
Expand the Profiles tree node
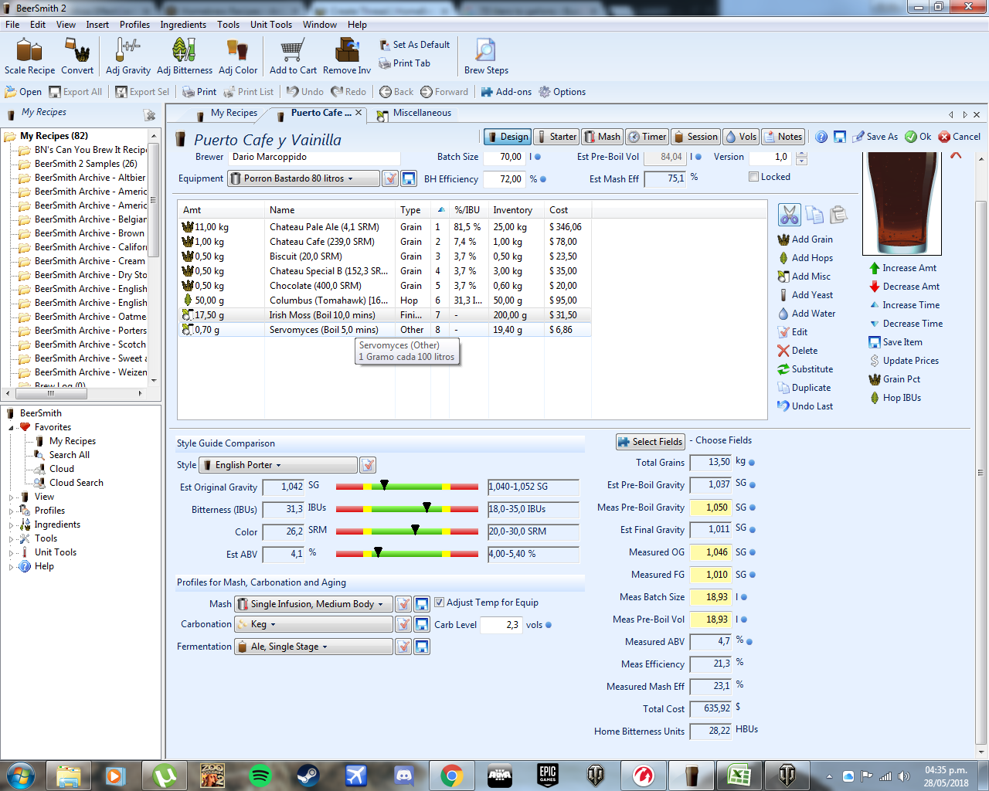click(x=12, y=511)
